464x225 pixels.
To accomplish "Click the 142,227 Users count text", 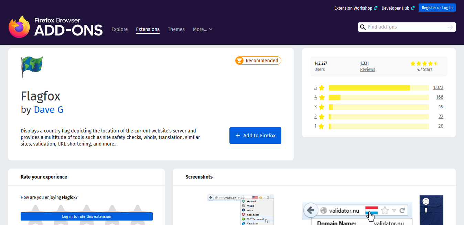I will click(321, 63).
